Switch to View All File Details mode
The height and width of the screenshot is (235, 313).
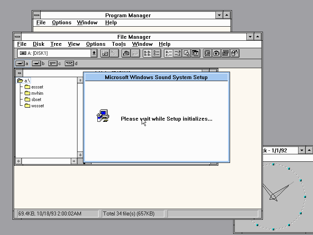(156, 53)
